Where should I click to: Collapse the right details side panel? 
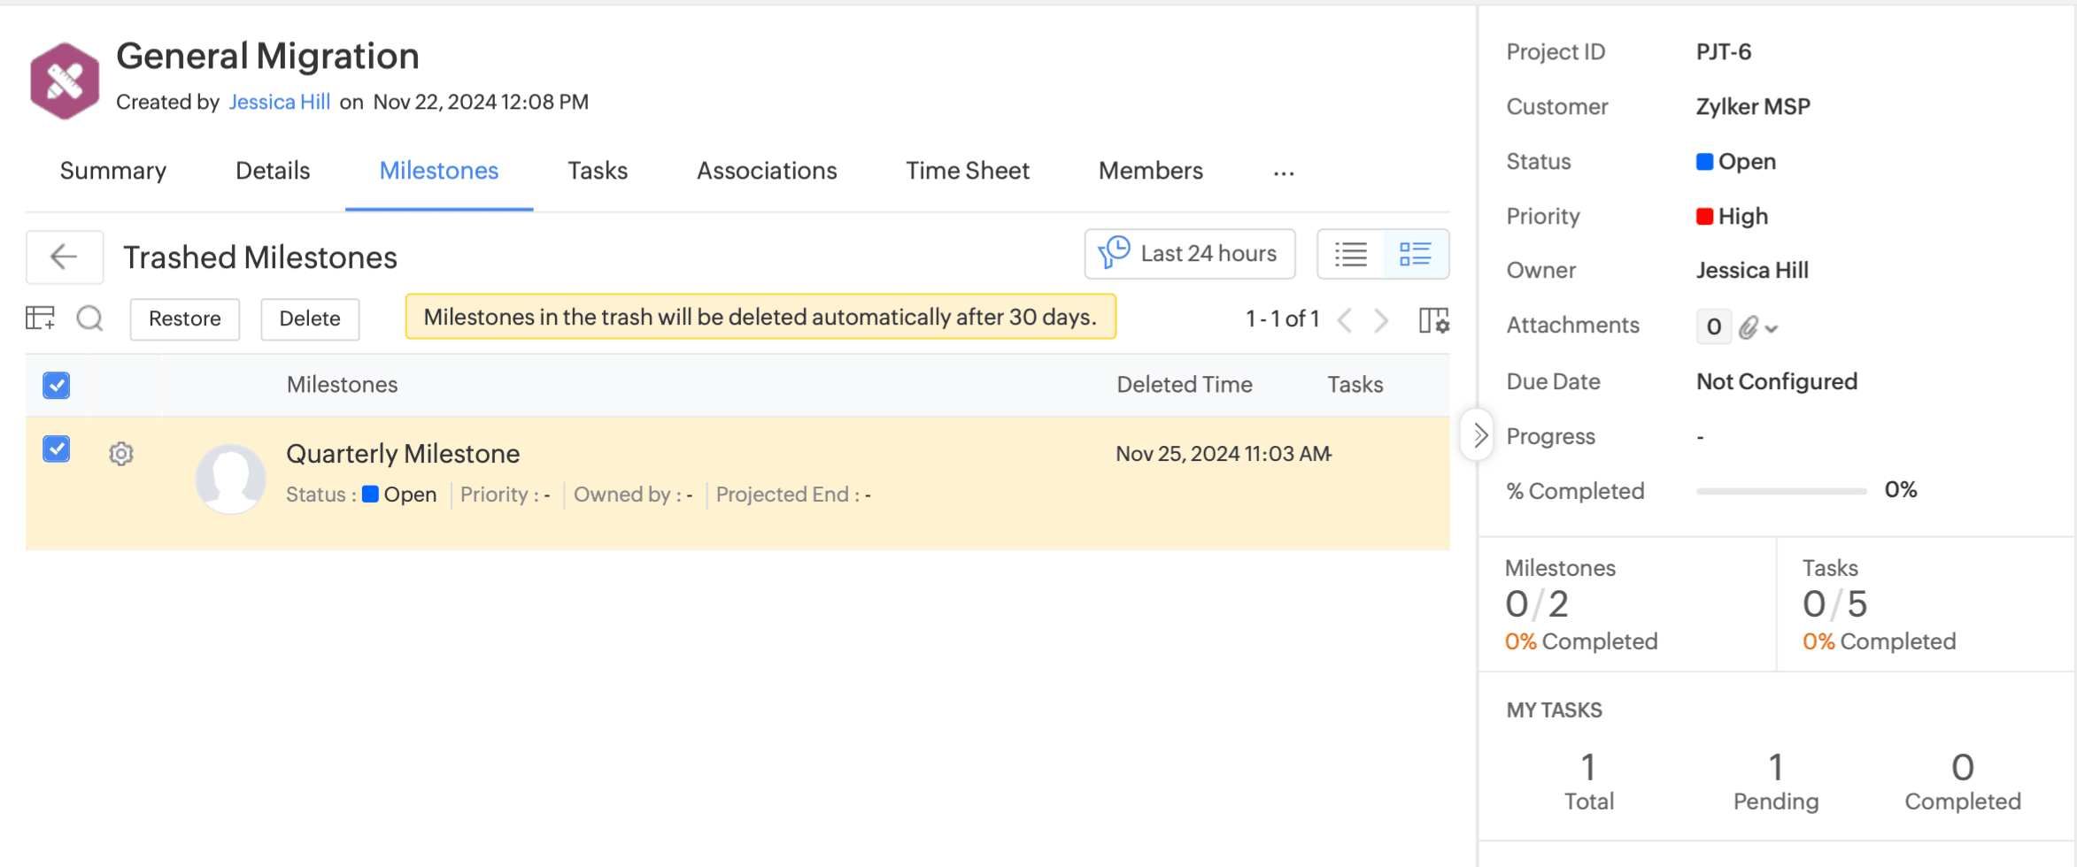1479,435
